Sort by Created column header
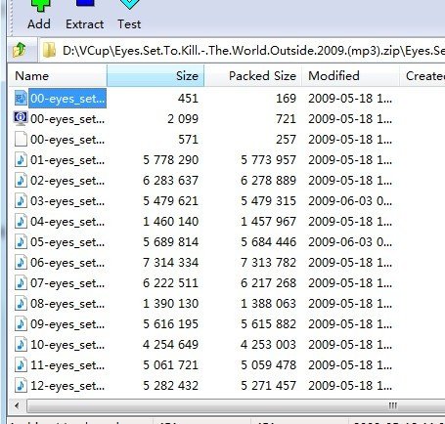This screenshot has height=424, width=445. [x=423, y=76]
